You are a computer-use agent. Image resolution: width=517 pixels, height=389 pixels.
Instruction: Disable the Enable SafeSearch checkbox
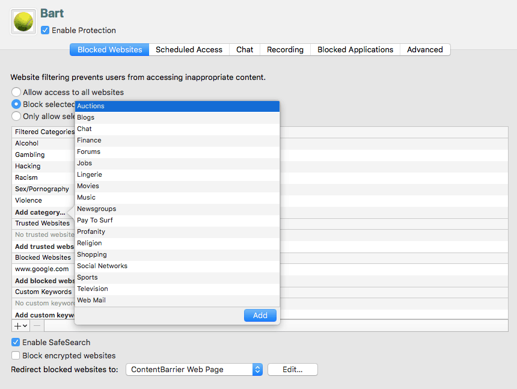coord(16,342)
